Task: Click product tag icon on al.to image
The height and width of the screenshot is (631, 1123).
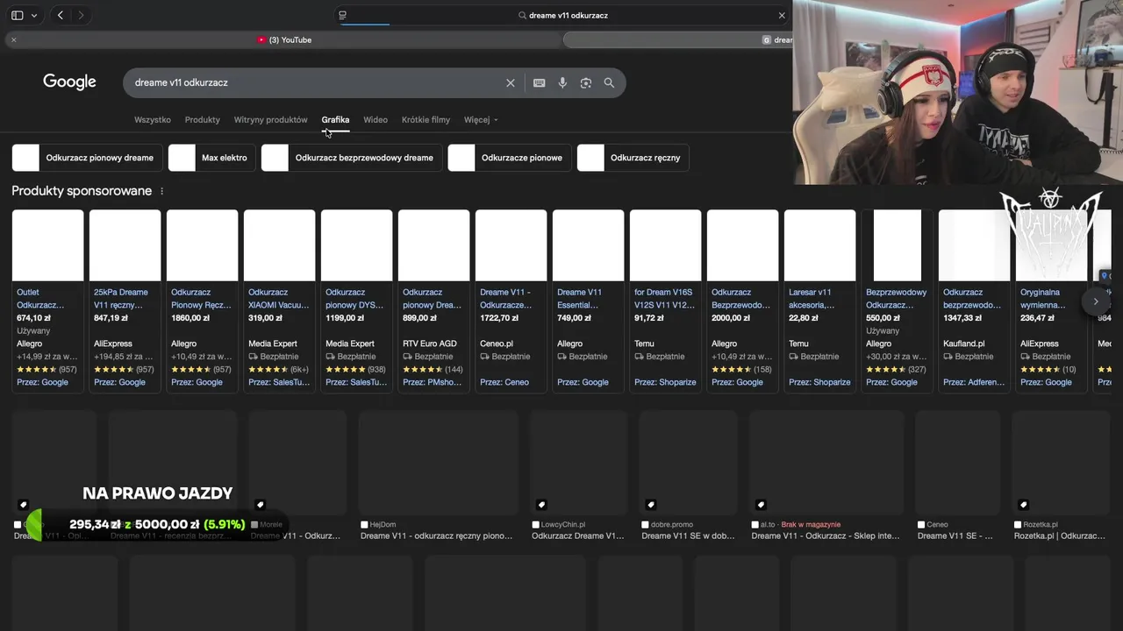Action: 761,505
